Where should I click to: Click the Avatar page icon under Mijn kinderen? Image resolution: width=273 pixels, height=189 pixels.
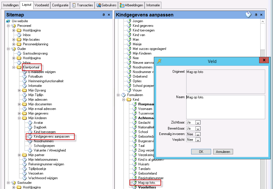pyautogui.click(x=30, y=123)
